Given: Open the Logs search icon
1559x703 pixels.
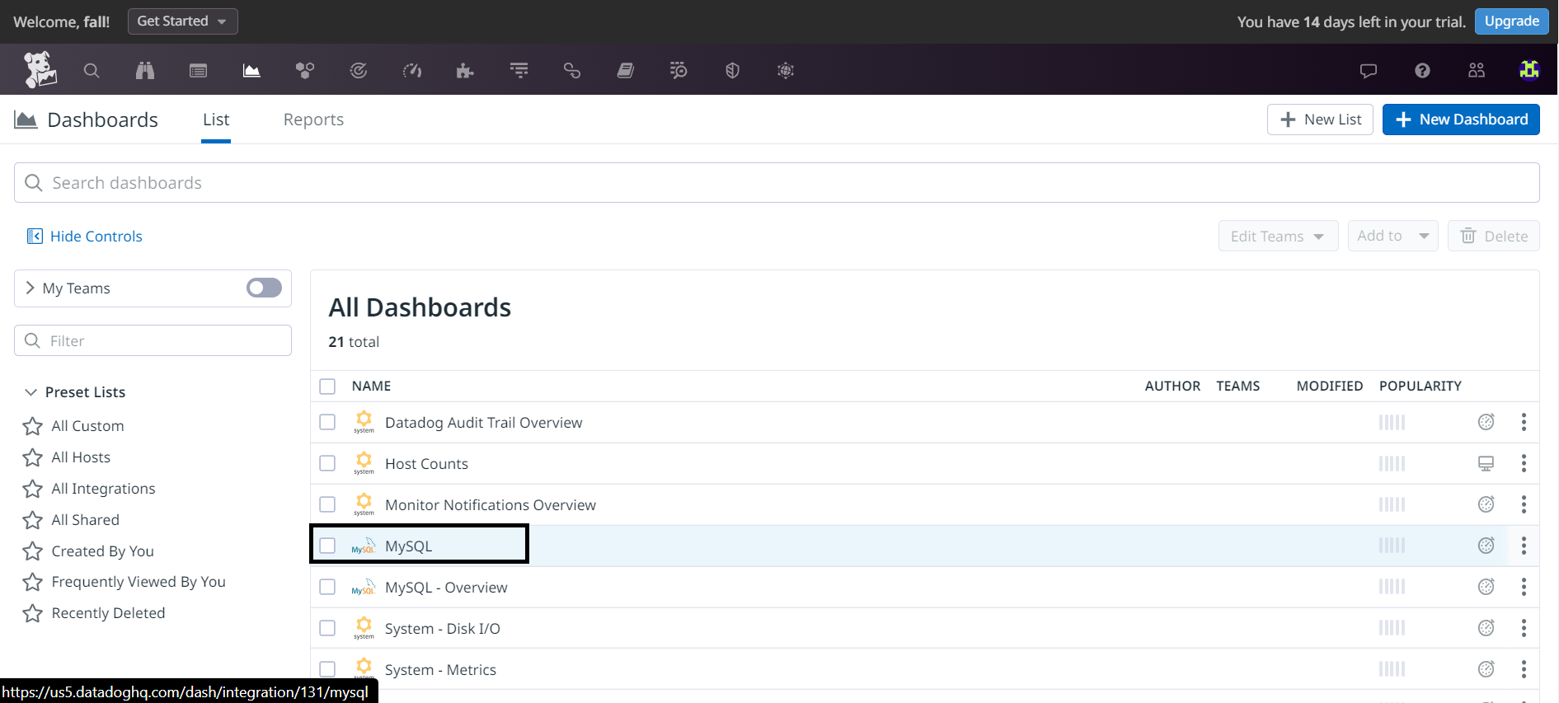Looking at the screenshot, I should pyautogui.click(x=679, y=71).
